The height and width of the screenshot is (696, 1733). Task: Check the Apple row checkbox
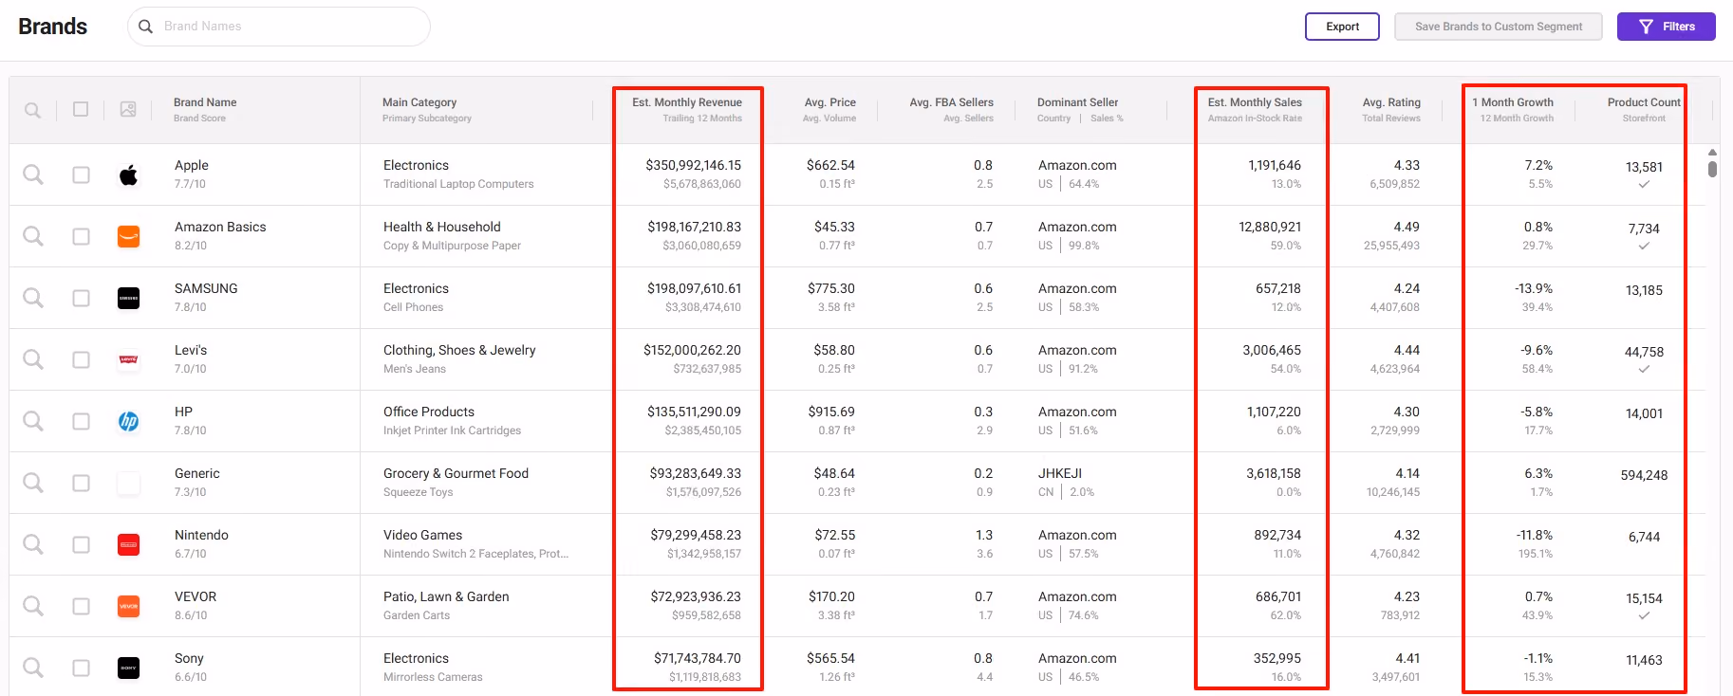click(82, 174)
